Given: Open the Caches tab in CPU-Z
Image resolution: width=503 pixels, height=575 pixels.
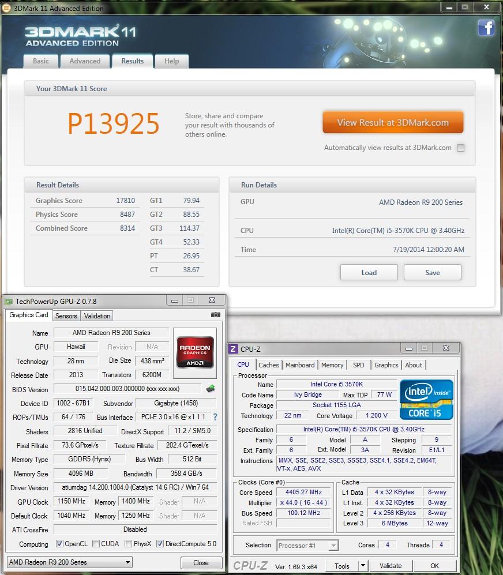Looking at the screenshot, I should pos(269,365).
